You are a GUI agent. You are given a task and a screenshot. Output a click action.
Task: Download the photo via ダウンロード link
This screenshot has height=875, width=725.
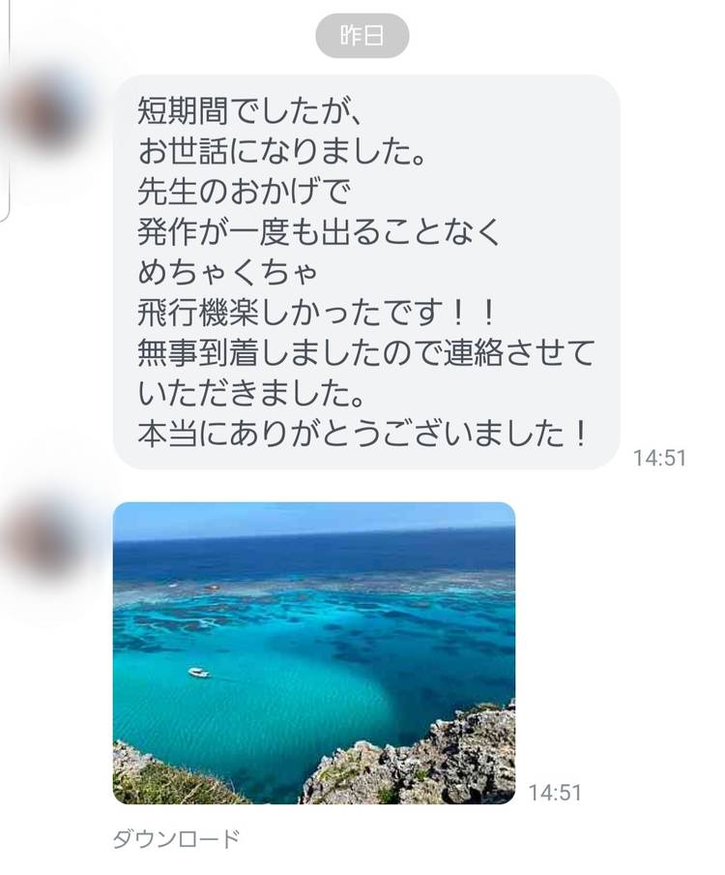[x=176, y=839]
